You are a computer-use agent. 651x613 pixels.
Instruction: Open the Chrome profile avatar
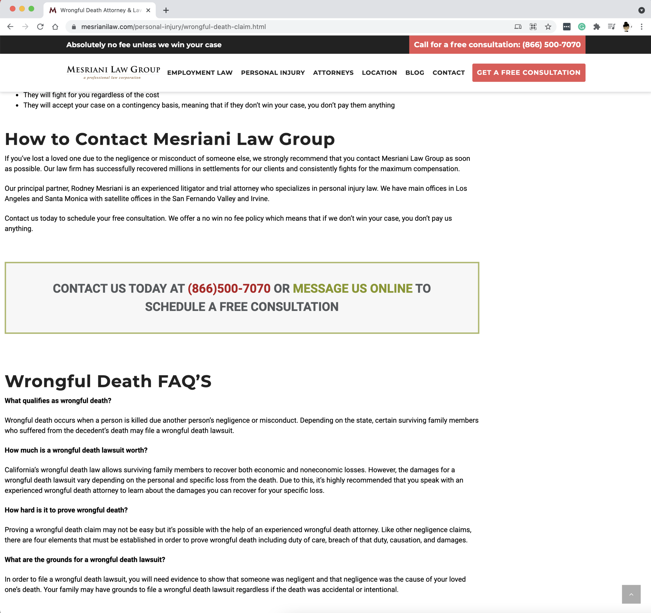click(x=627, y=27)
